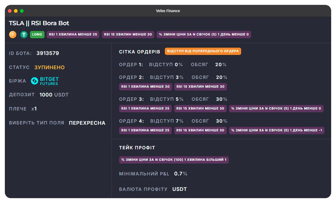This screenshot has height=203, width=336.
Task: Click the green LONG badge
Action: 37,35
